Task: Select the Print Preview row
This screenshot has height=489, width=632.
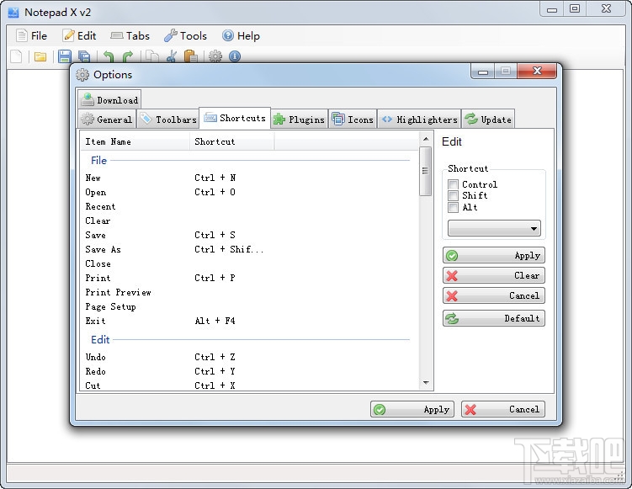Action: point(249,292)
